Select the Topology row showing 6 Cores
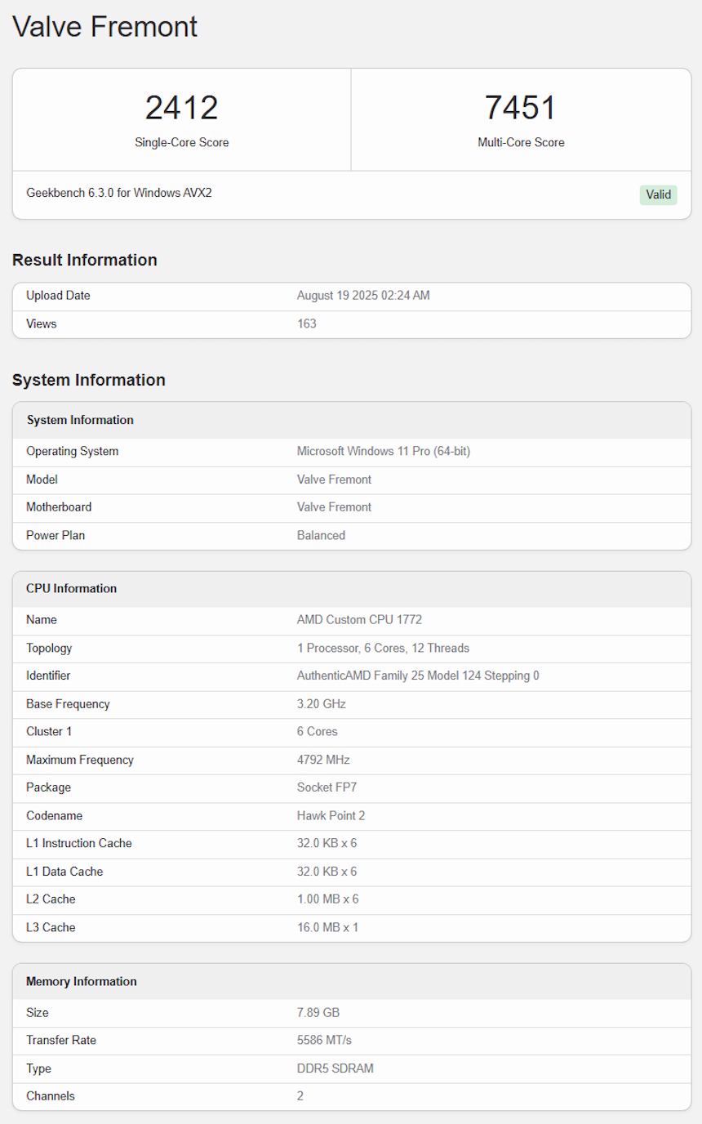The height and width of the screenshot is (1124, 702). [x=351, y=648]
